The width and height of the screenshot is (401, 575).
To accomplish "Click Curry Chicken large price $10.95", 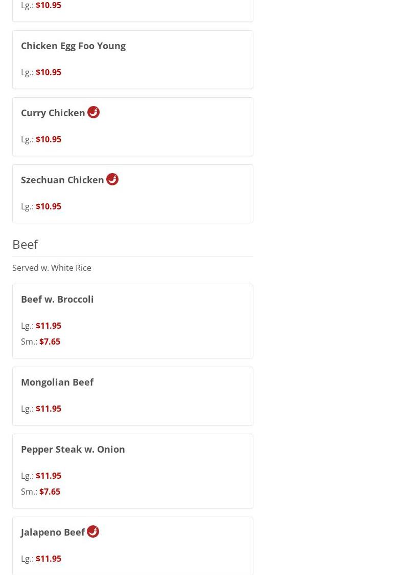I will click(x=48, y=139).
